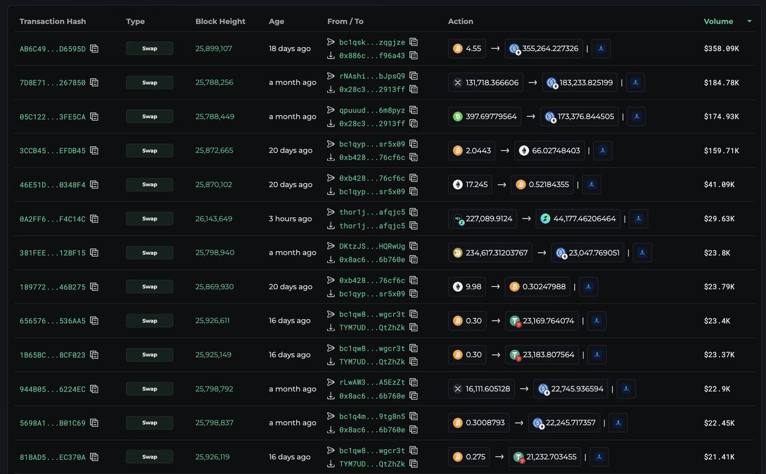Open block height 25,872,665
The width and height of the screenshot is (766, 474).
point(214,151)
